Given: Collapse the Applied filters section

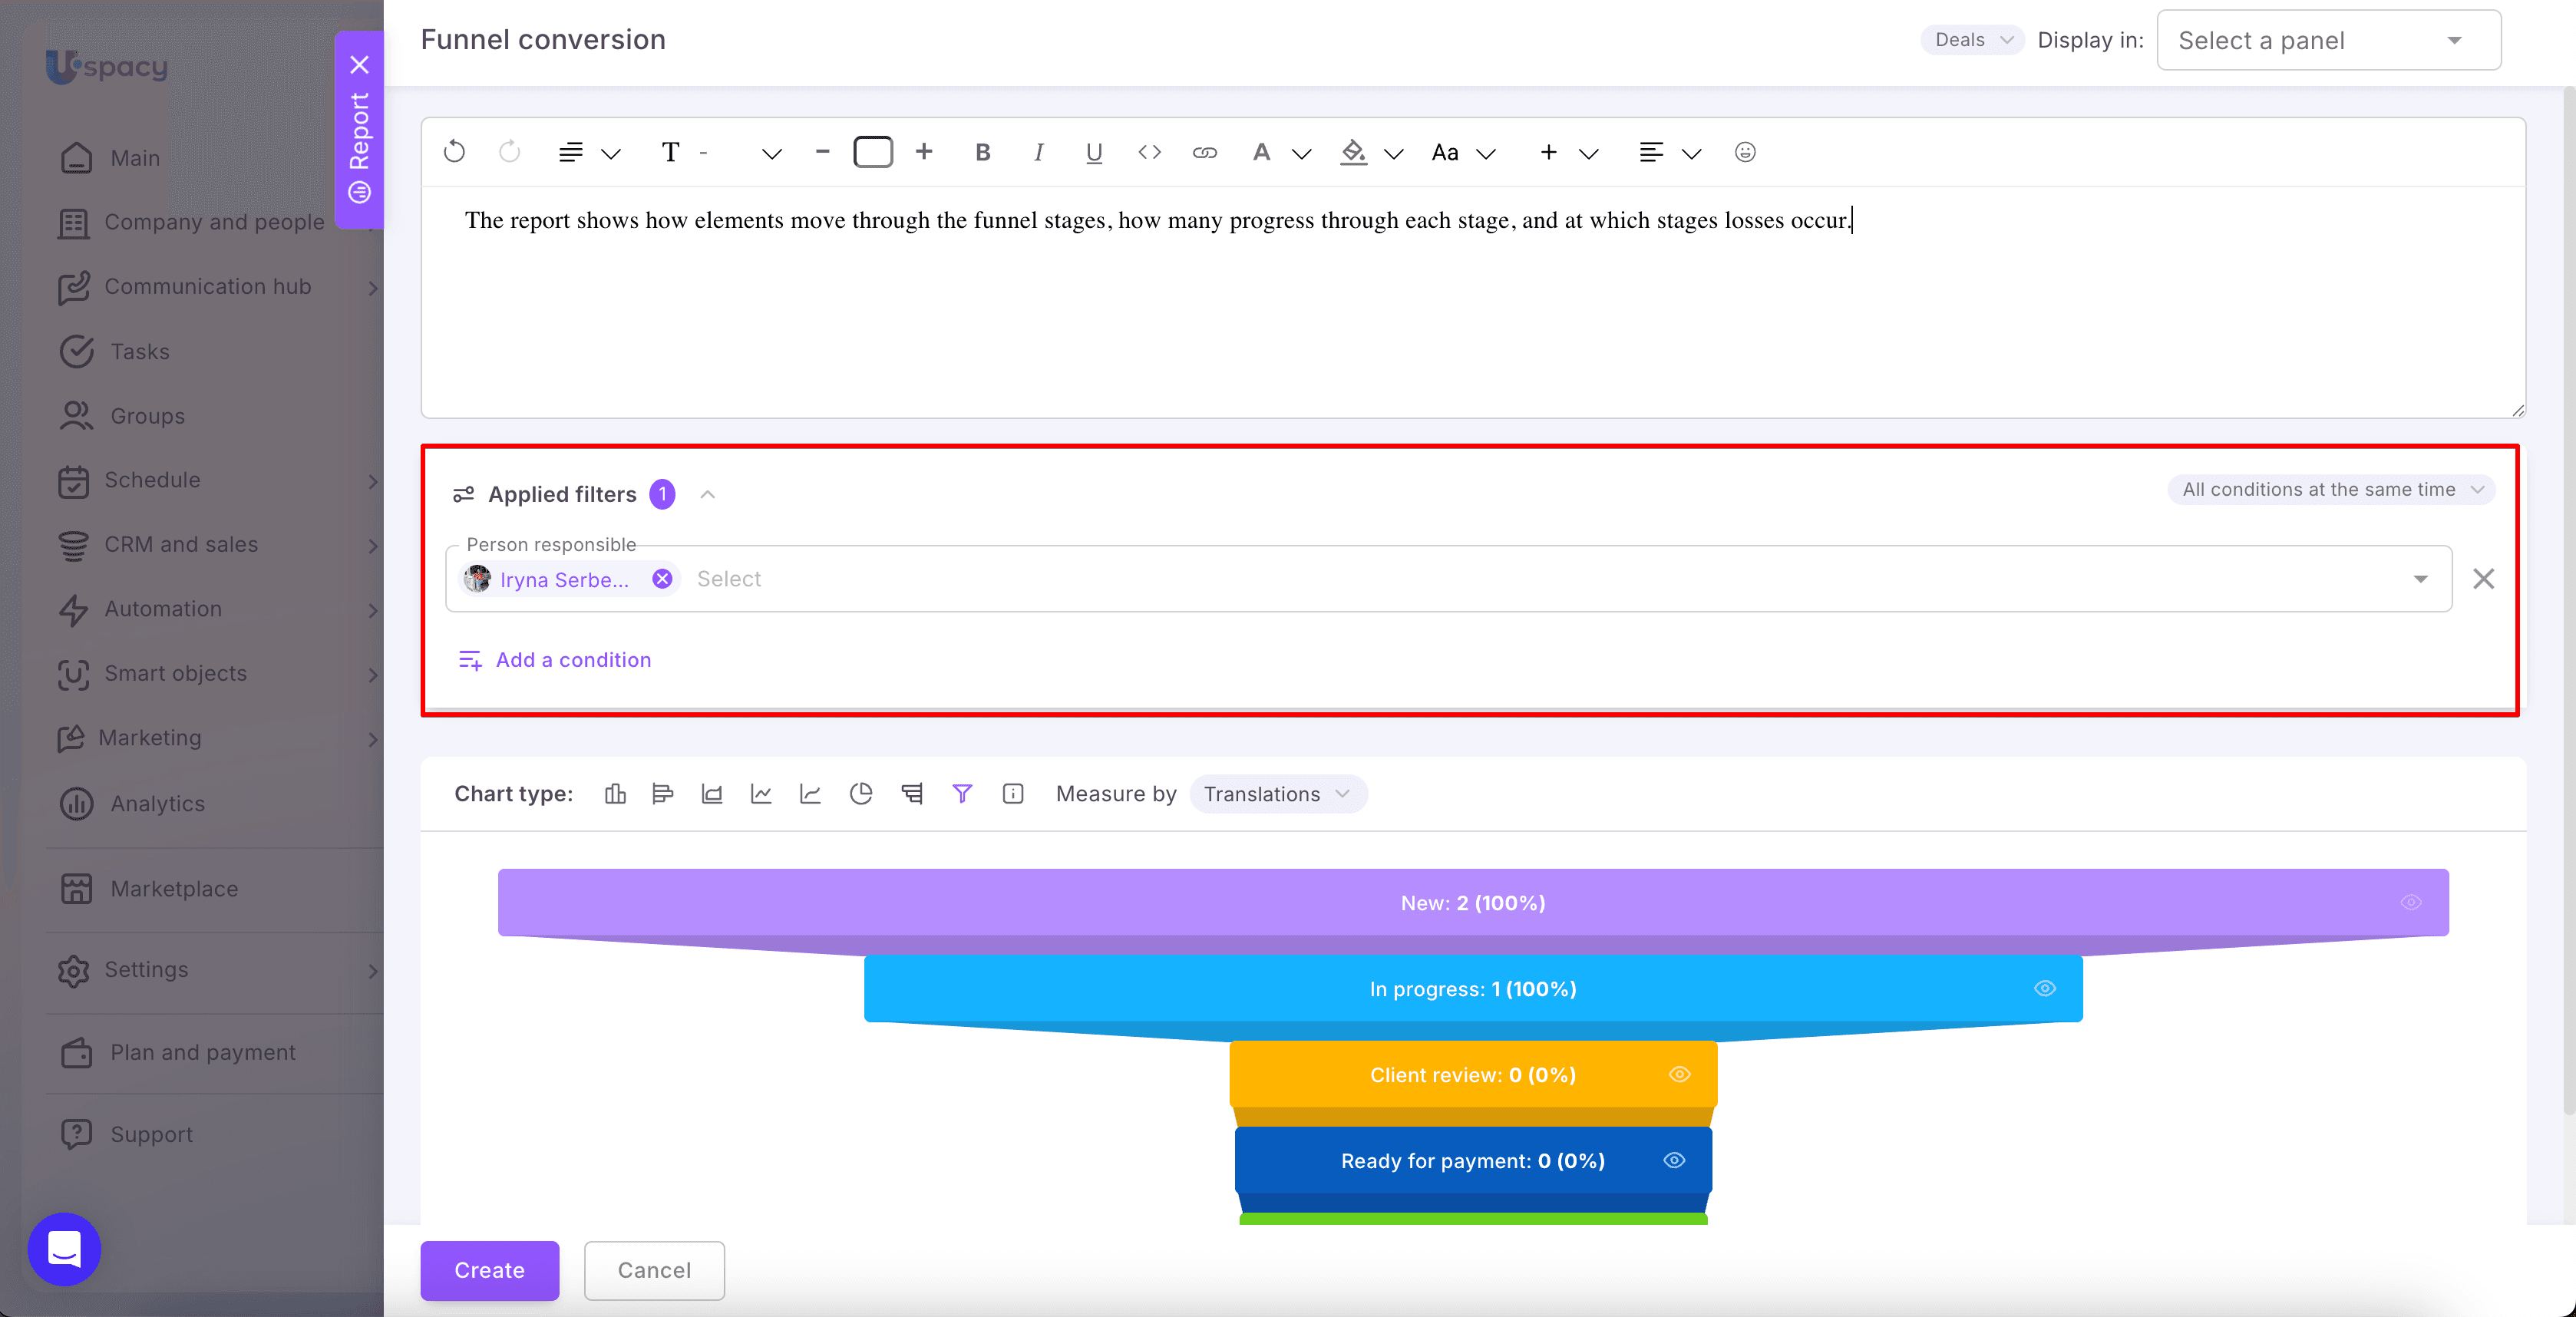Looking at the screenshot, I should 707,494.
